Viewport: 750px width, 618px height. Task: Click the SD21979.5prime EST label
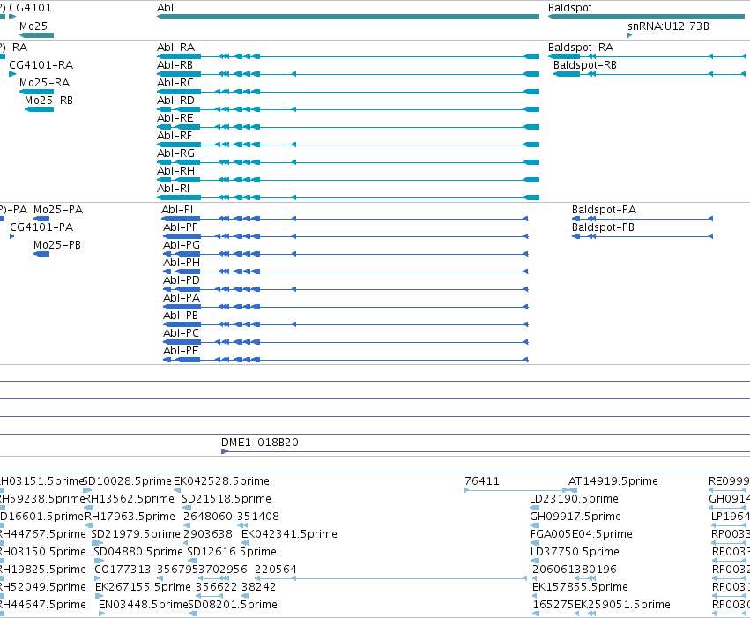click(136, 534)
